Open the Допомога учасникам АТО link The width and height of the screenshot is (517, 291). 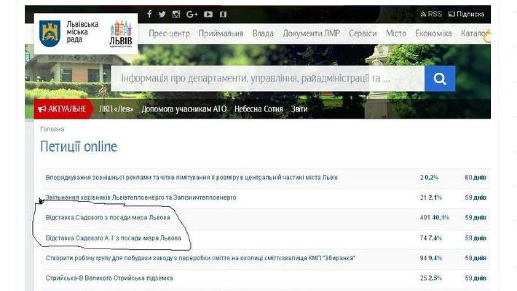pos(183,109)
